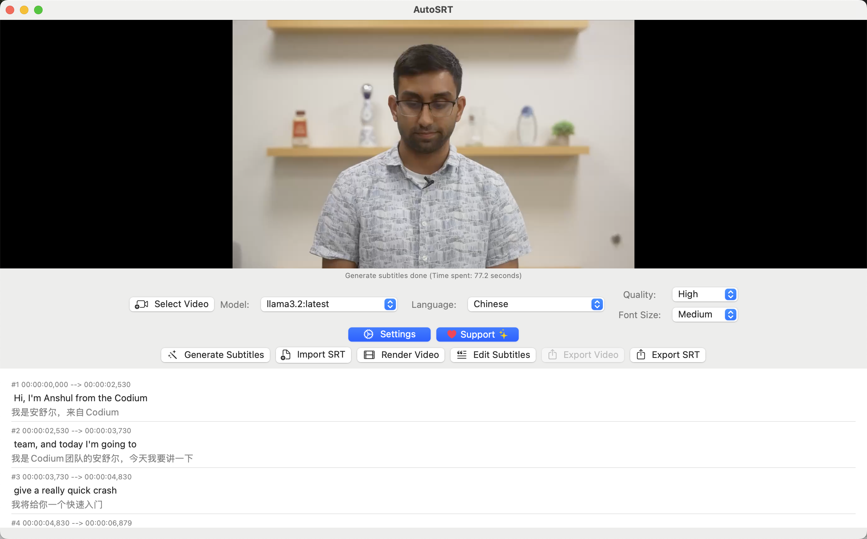The height and width of the screenshot is (539, 867).
Task: Click the magic wand Generate Subtitles icon
Action: click(x=173, y=355)
